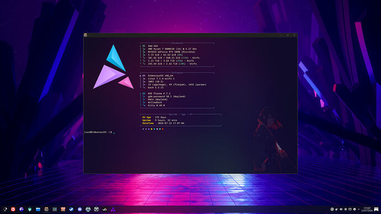Open Discord from the taskbar
Screen dimensions: 381x214
pos(80,209)
